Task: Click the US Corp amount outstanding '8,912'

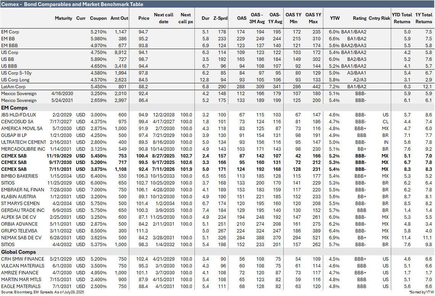Action: 121,53
